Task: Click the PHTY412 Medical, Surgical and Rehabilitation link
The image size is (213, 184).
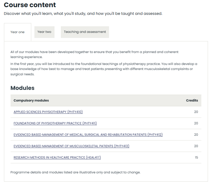Action: tap(88, 135)
